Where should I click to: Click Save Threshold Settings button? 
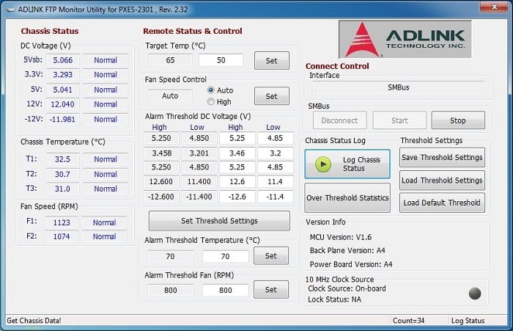coord(442,157)
